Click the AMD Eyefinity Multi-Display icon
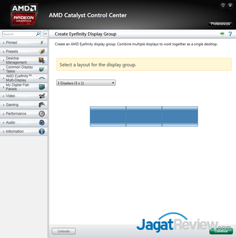236x238 pixels. click(x=42, y=78)
